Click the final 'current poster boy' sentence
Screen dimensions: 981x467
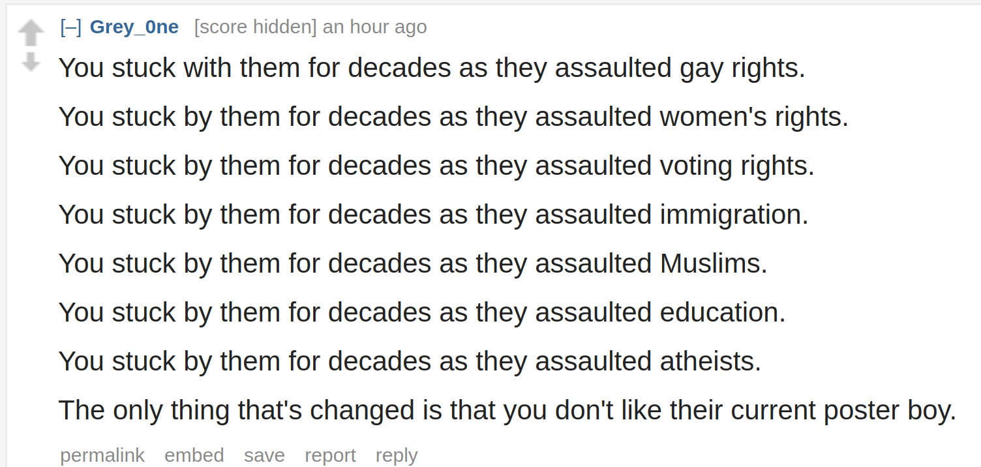(x=507, y=411)
